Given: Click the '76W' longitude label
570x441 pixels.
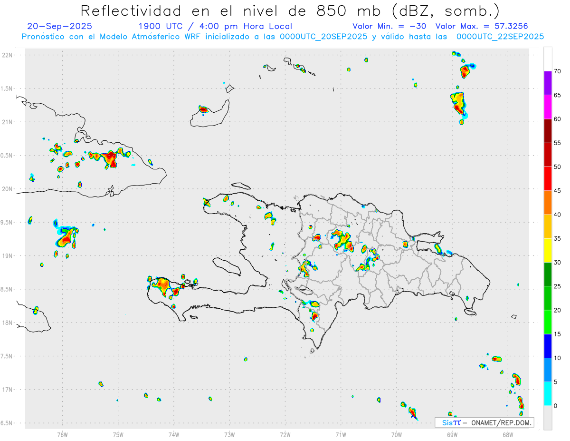Looking at the screenshot, I should (62, 435).
